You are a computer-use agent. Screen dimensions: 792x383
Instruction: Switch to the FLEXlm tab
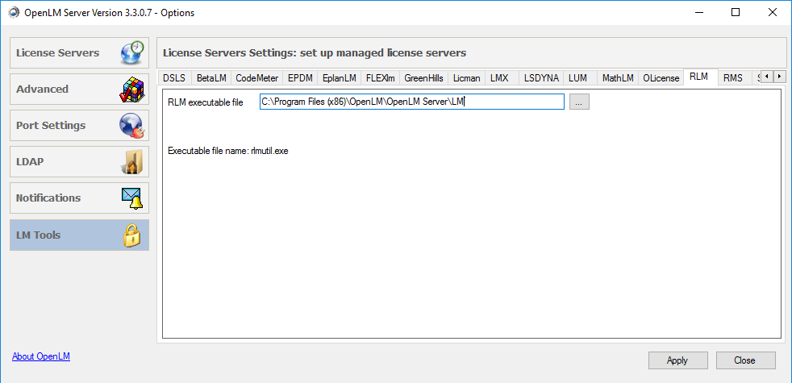click(x=380, y=78)
